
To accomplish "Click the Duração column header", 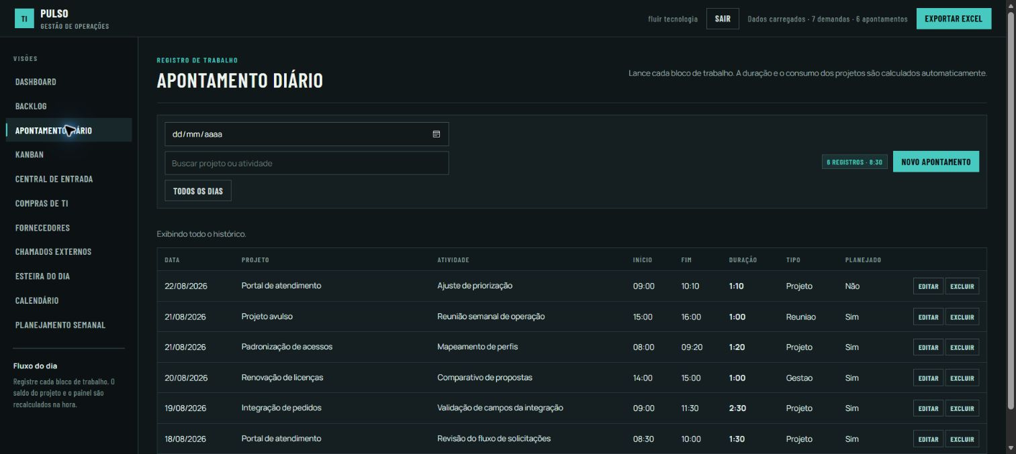I will [743, 260].
